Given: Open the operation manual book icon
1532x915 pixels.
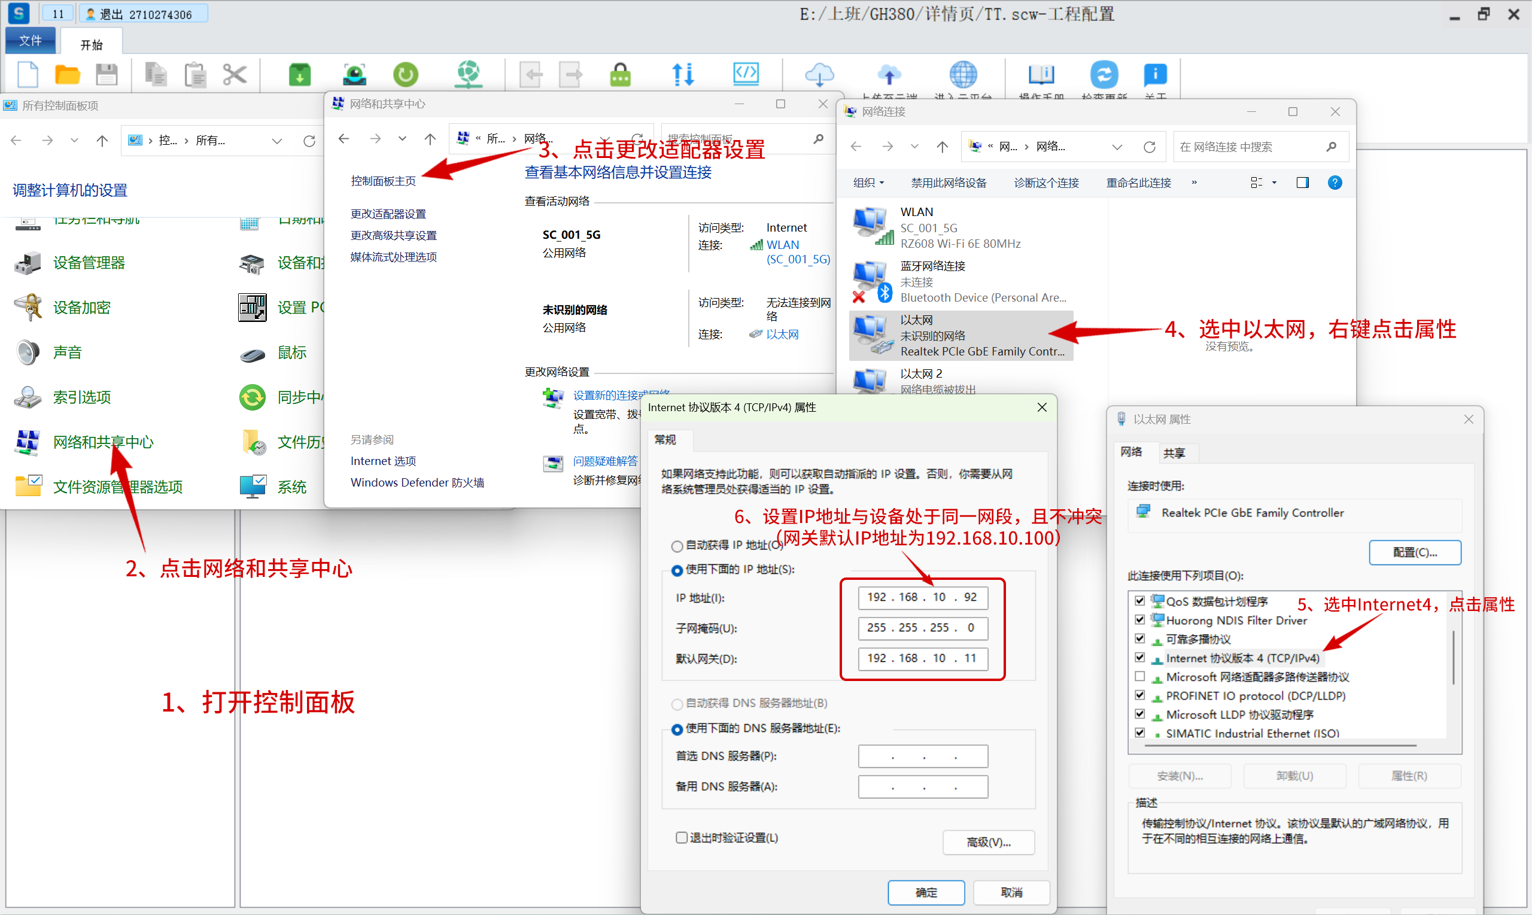Looking at the screenshot, I should [1041, 75].
